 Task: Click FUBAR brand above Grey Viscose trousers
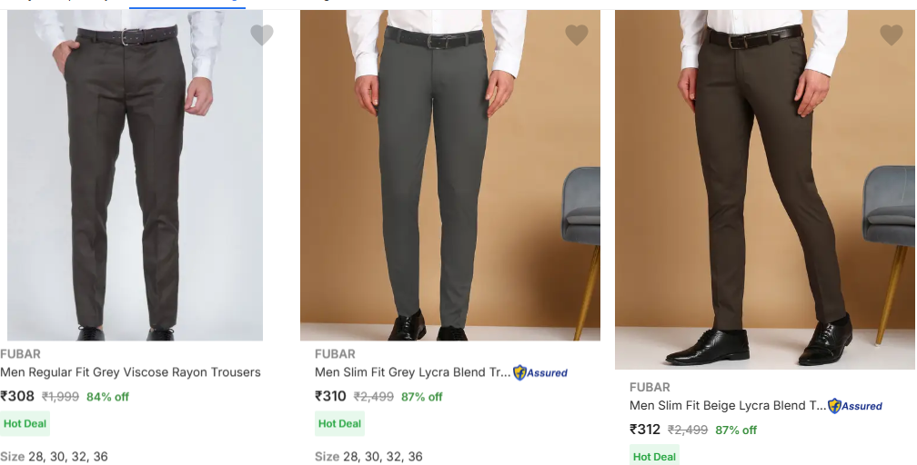[x=20, y=354]
